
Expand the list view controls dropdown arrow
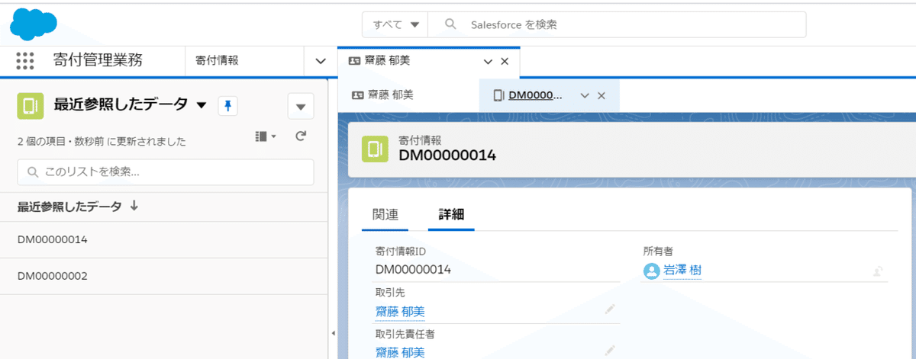[x=301, y=106]
